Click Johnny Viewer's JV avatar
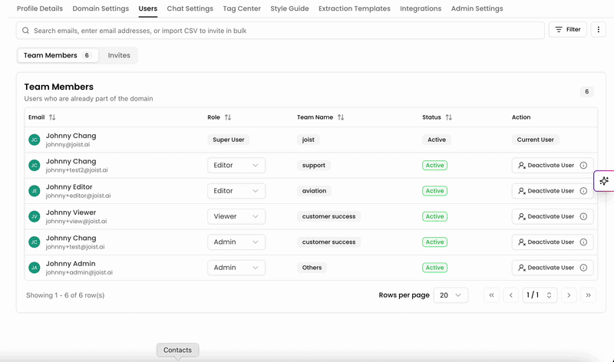This screenshot has width=614, height=362. pyautogui.click(x=35, y=216)
